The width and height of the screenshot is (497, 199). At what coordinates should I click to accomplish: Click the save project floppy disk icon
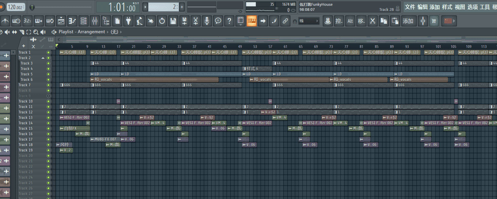click(173, 21)
